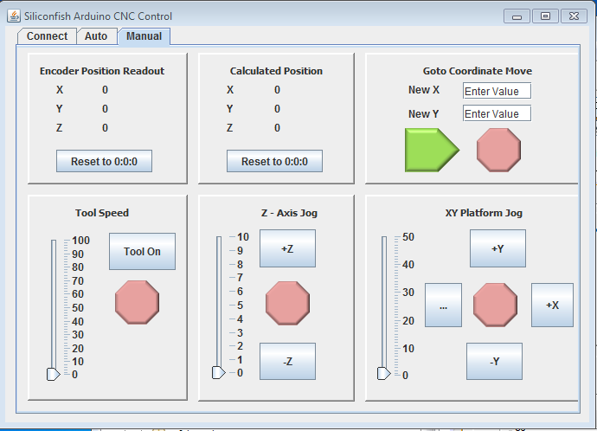Click the 50 mark on the Tool Speed scale
This screenshot has height=431, width=597.
pyautogui.click(x=78, y=307)
